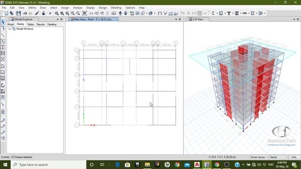Click Windows Start button
This screenshot has width=301, height=169.
pyautogui.click(x=5, y=165)
